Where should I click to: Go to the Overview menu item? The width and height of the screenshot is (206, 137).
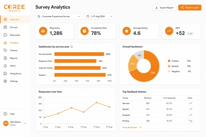(15, 19)
